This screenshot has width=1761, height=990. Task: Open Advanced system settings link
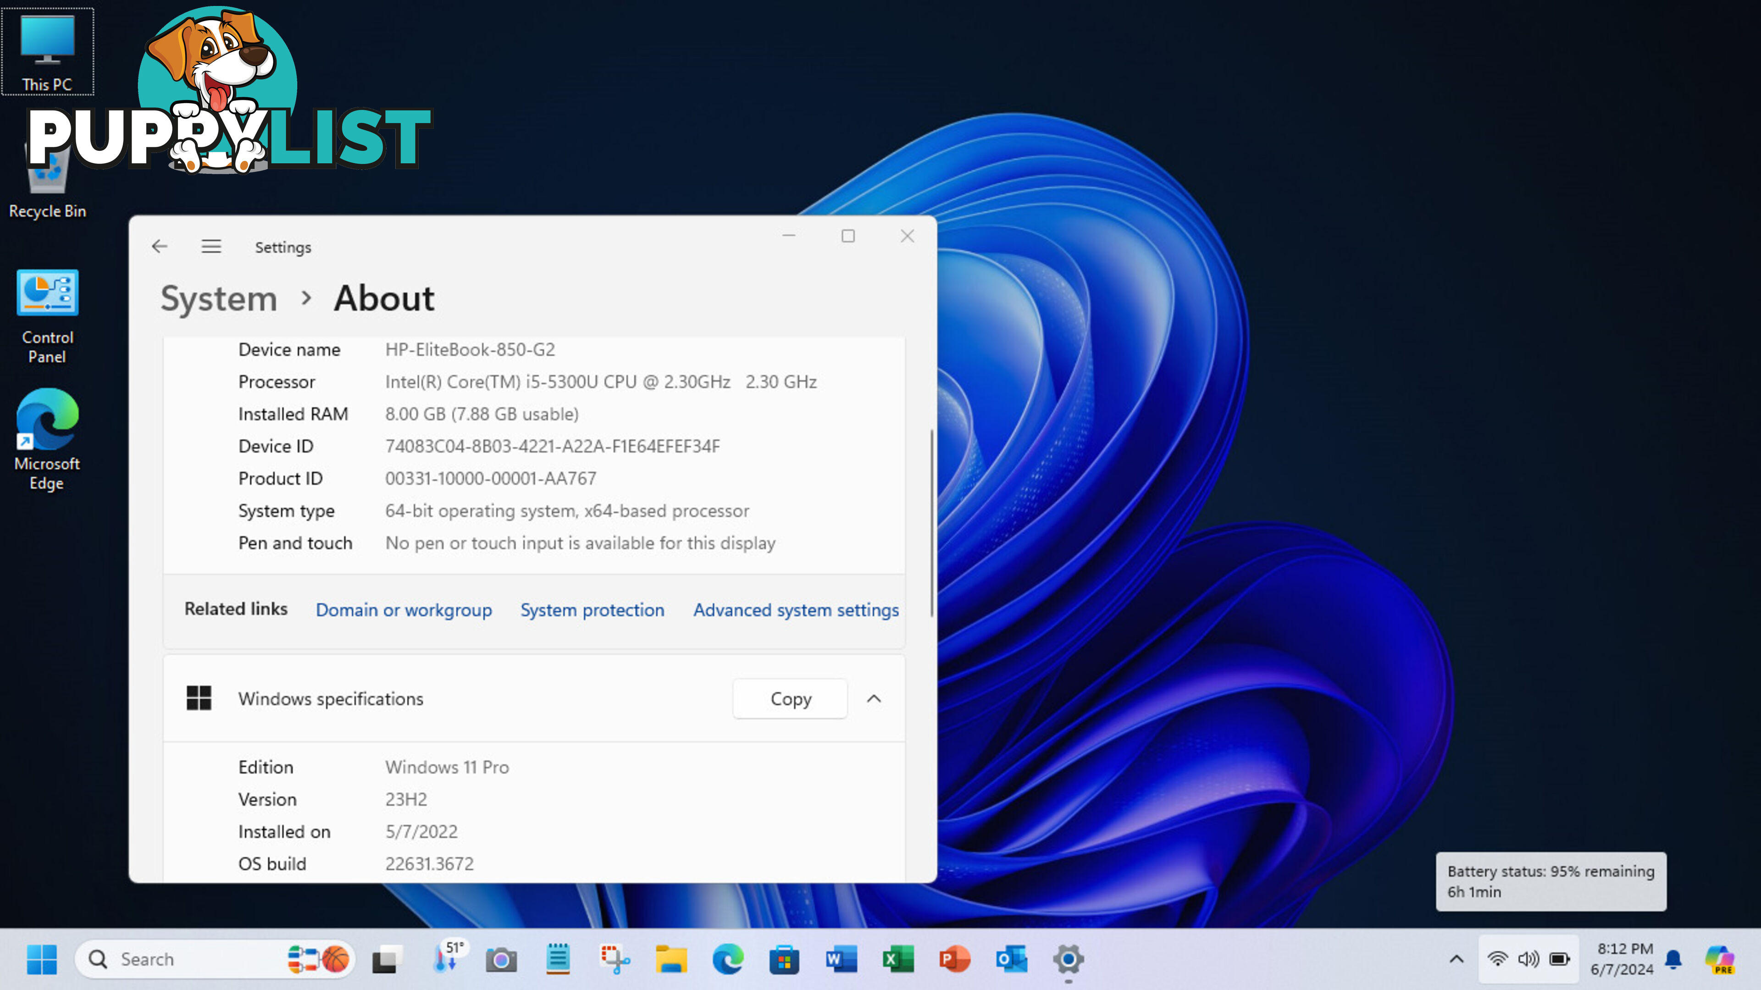click(796, 609)
